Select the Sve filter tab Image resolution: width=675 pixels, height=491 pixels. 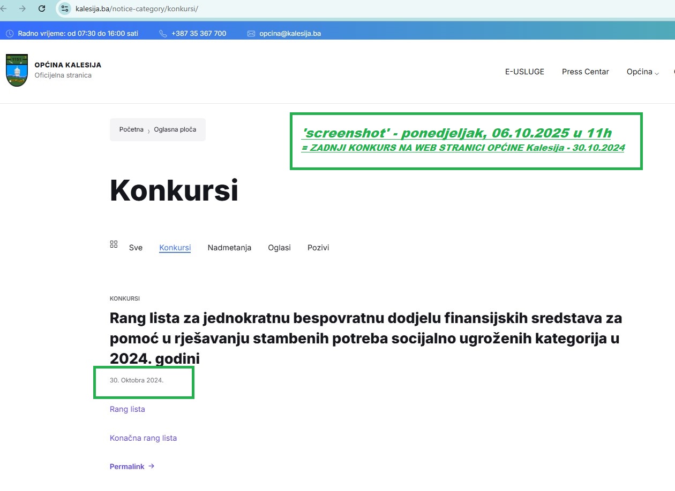[136, 248]
